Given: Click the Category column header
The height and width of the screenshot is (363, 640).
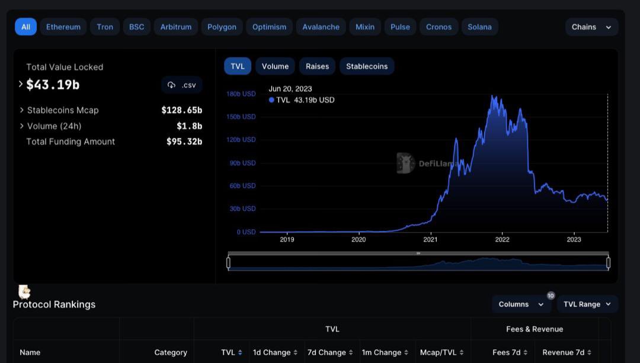Looking at the screenshot, I should 171,352.
